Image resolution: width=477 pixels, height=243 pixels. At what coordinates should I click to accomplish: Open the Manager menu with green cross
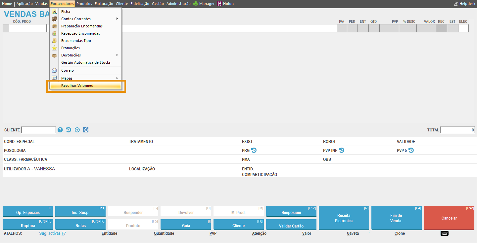[x=204, y=4]
